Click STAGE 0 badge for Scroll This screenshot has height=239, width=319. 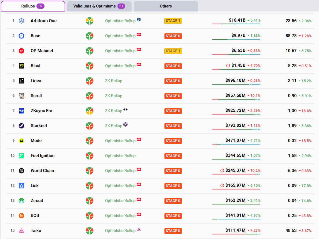173,96
